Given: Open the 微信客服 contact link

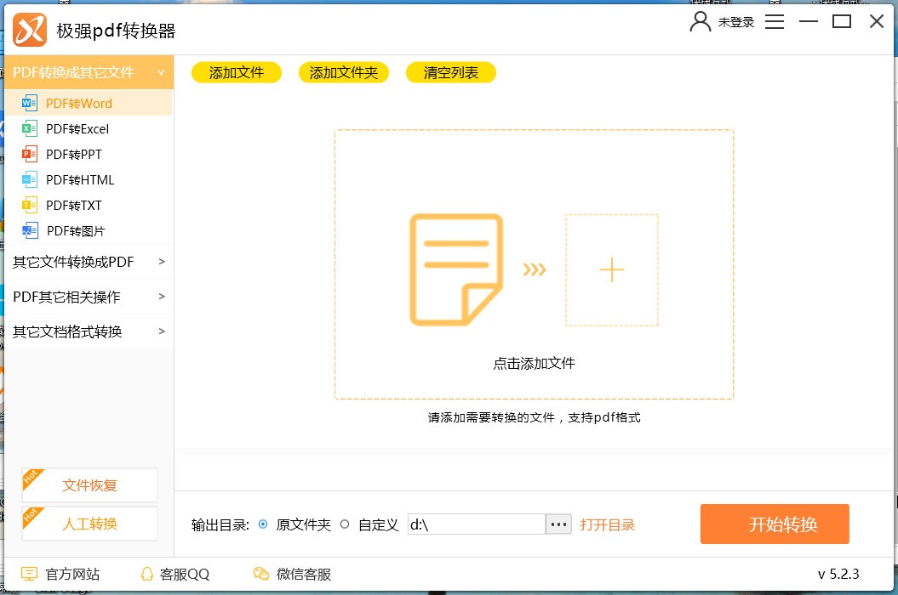Looking at the screenshot, I should [x=304, y=574].
